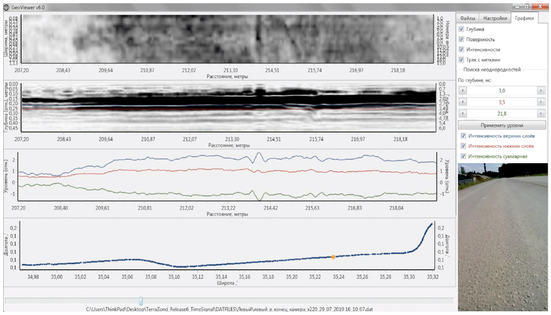The image size is (551, 315).
Task: Decrease the 3,0 depth level with left arrow
Action: [462, 91]
